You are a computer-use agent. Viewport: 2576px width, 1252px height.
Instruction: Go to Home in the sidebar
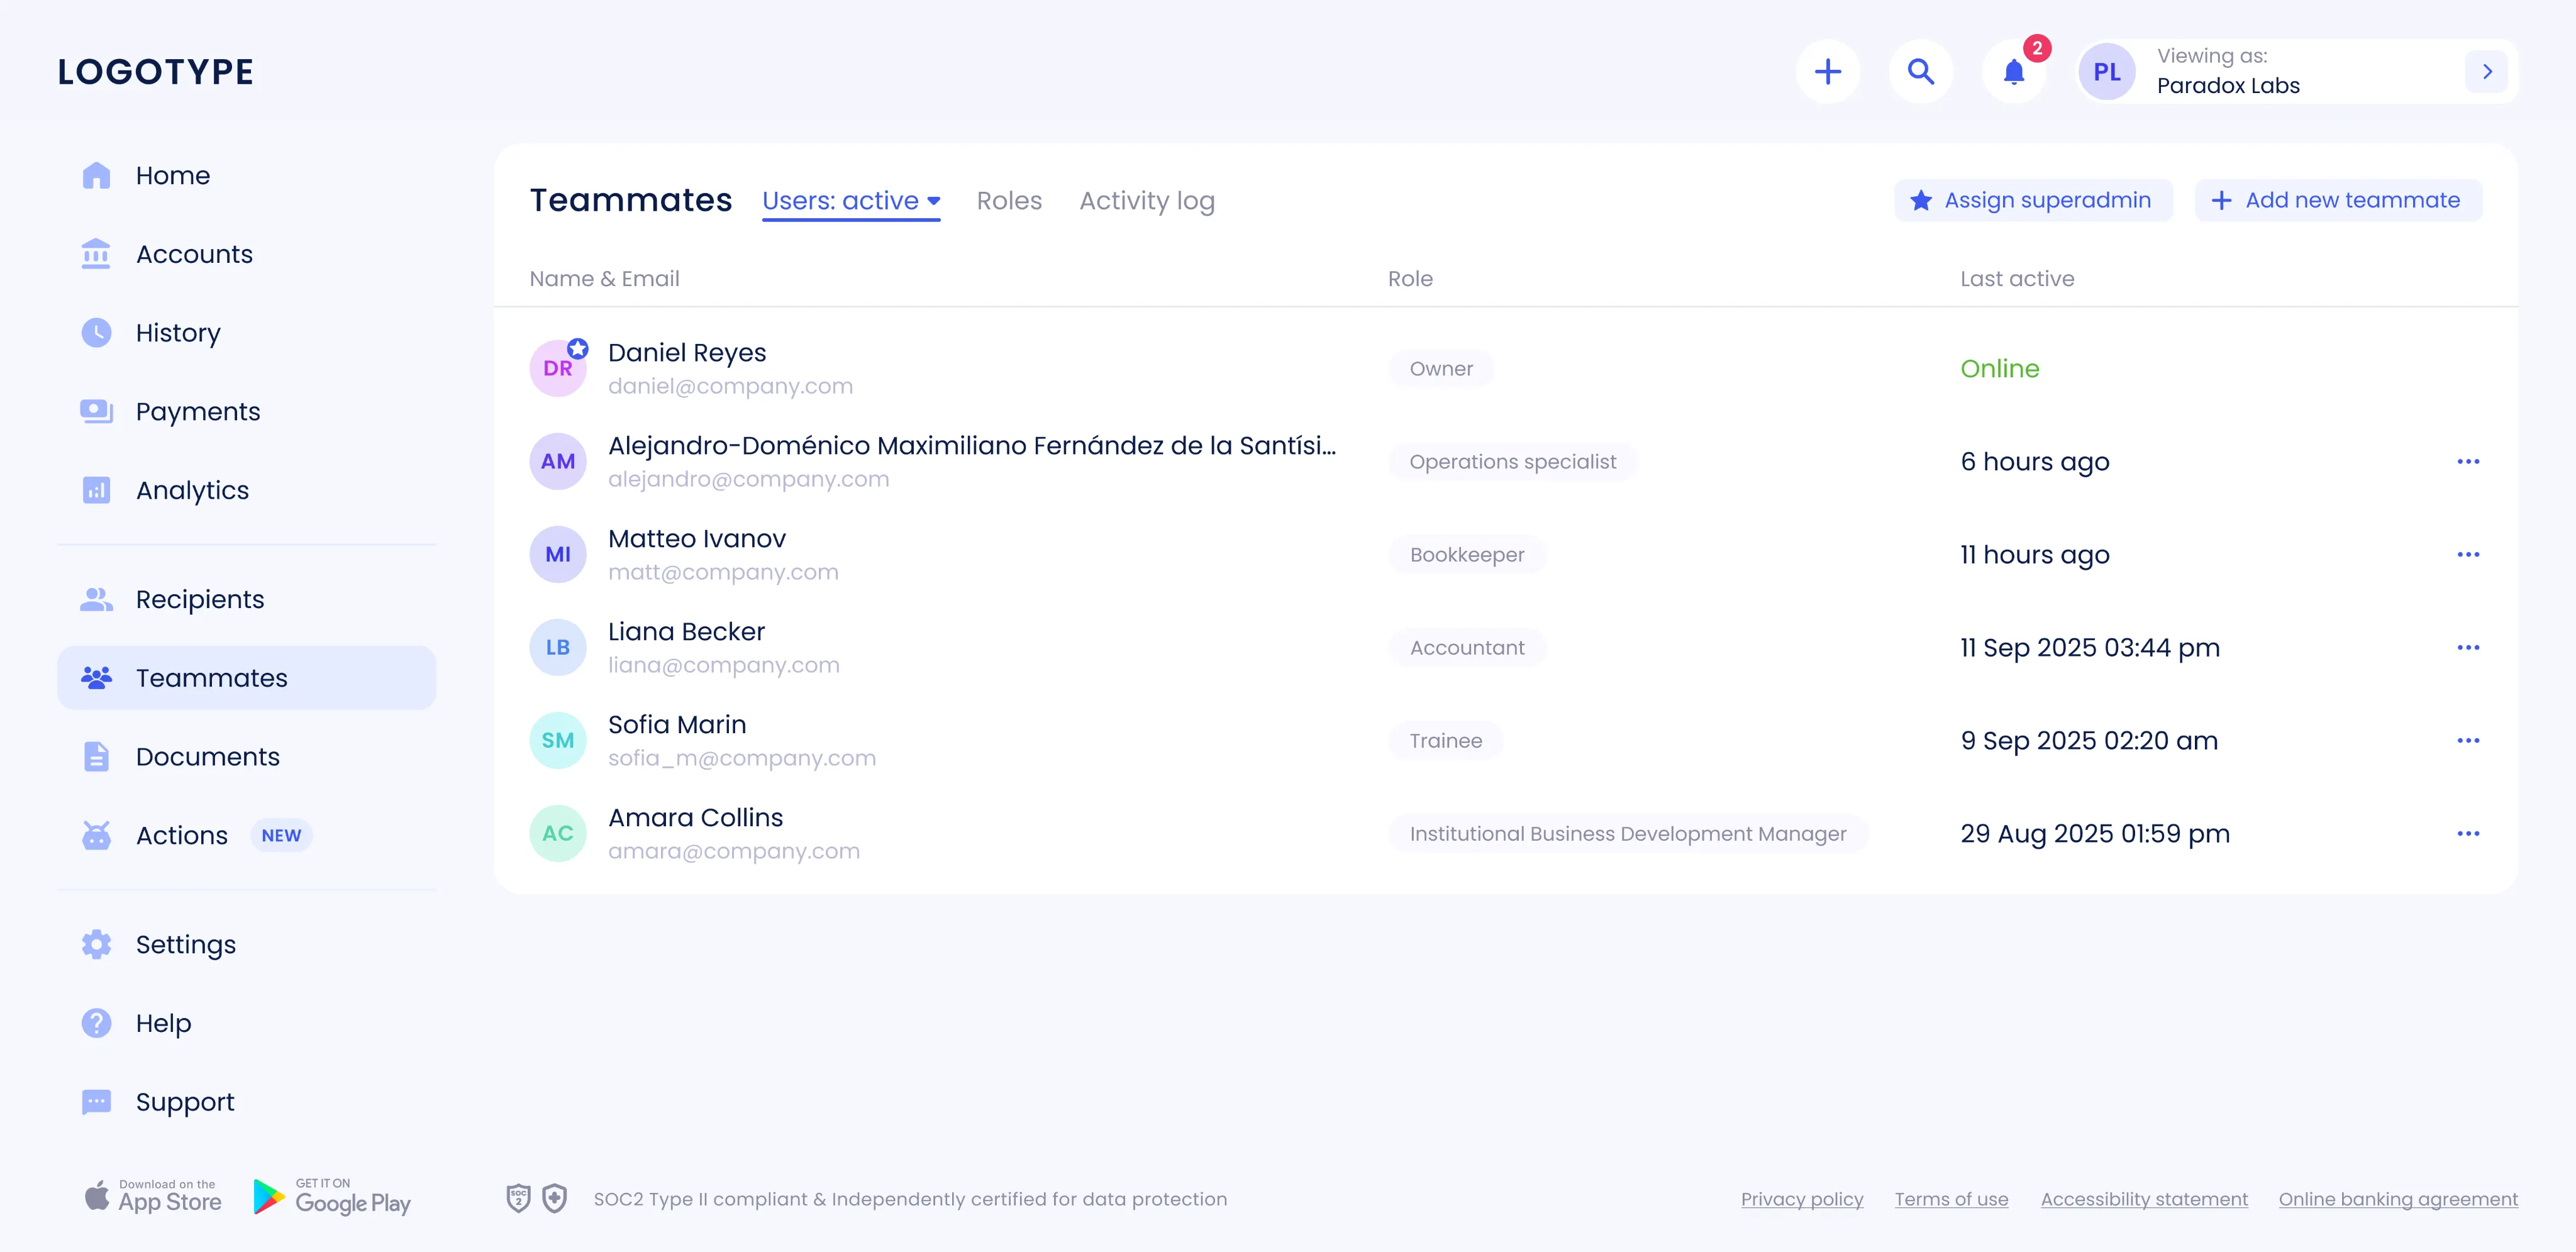246,175
